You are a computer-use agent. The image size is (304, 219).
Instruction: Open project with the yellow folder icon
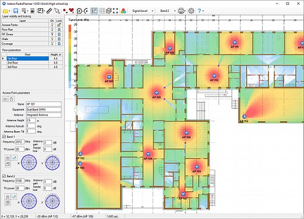[5, 11]
